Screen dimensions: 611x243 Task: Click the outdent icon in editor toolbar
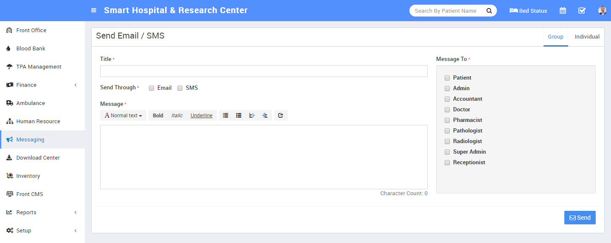(x=252, y=115)
